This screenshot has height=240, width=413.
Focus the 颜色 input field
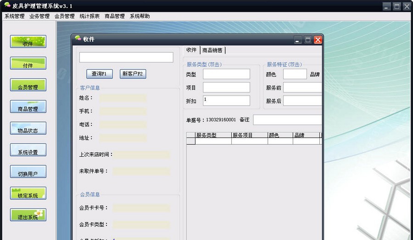(x=295, y=74)
